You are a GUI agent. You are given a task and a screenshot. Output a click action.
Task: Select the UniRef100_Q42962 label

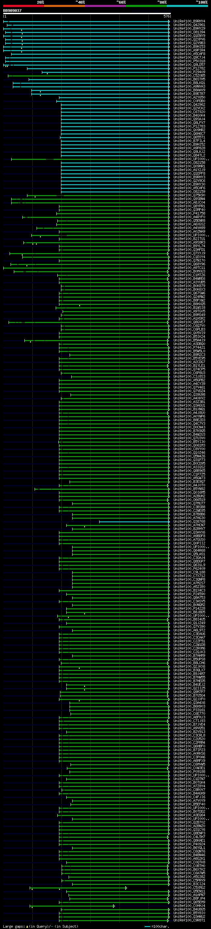pos(189,104)
